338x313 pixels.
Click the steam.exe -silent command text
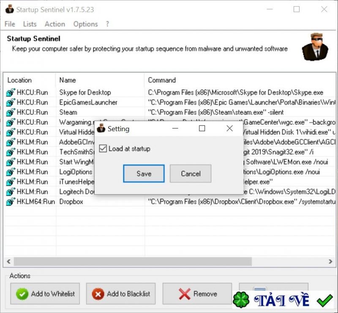tap(216, 112)
